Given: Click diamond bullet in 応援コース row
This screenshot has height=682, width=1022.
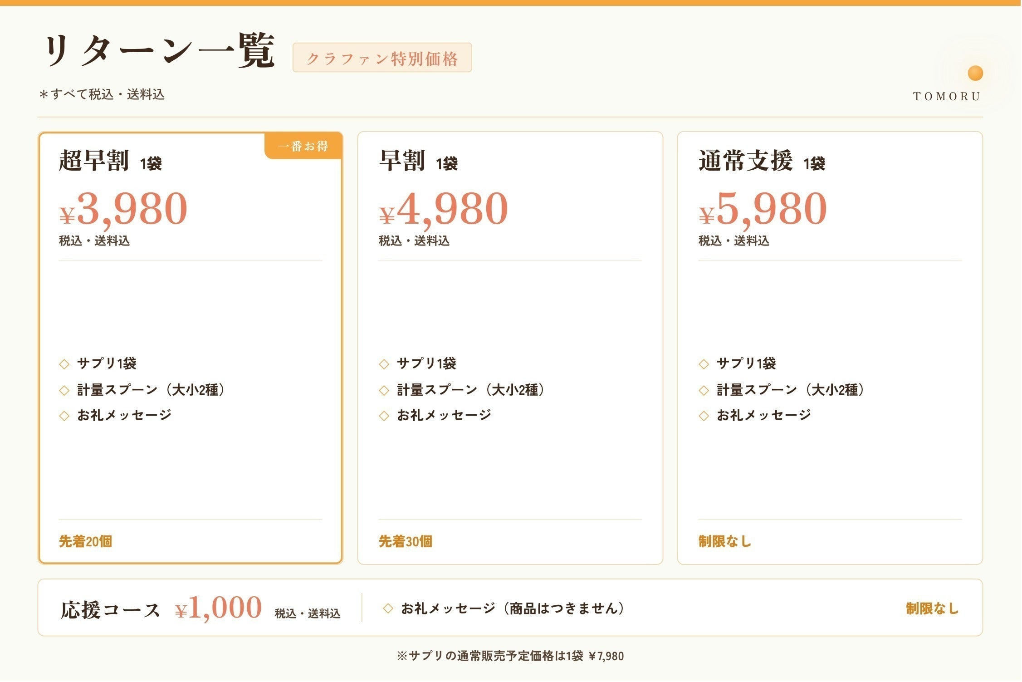Looking at the screenshot, I should point(388,609).
